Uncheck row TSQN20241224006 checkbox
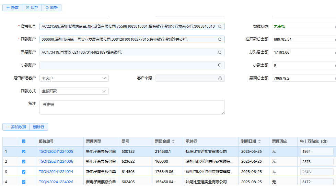This screenshot has height=187, width=336. tap(24, 162)
